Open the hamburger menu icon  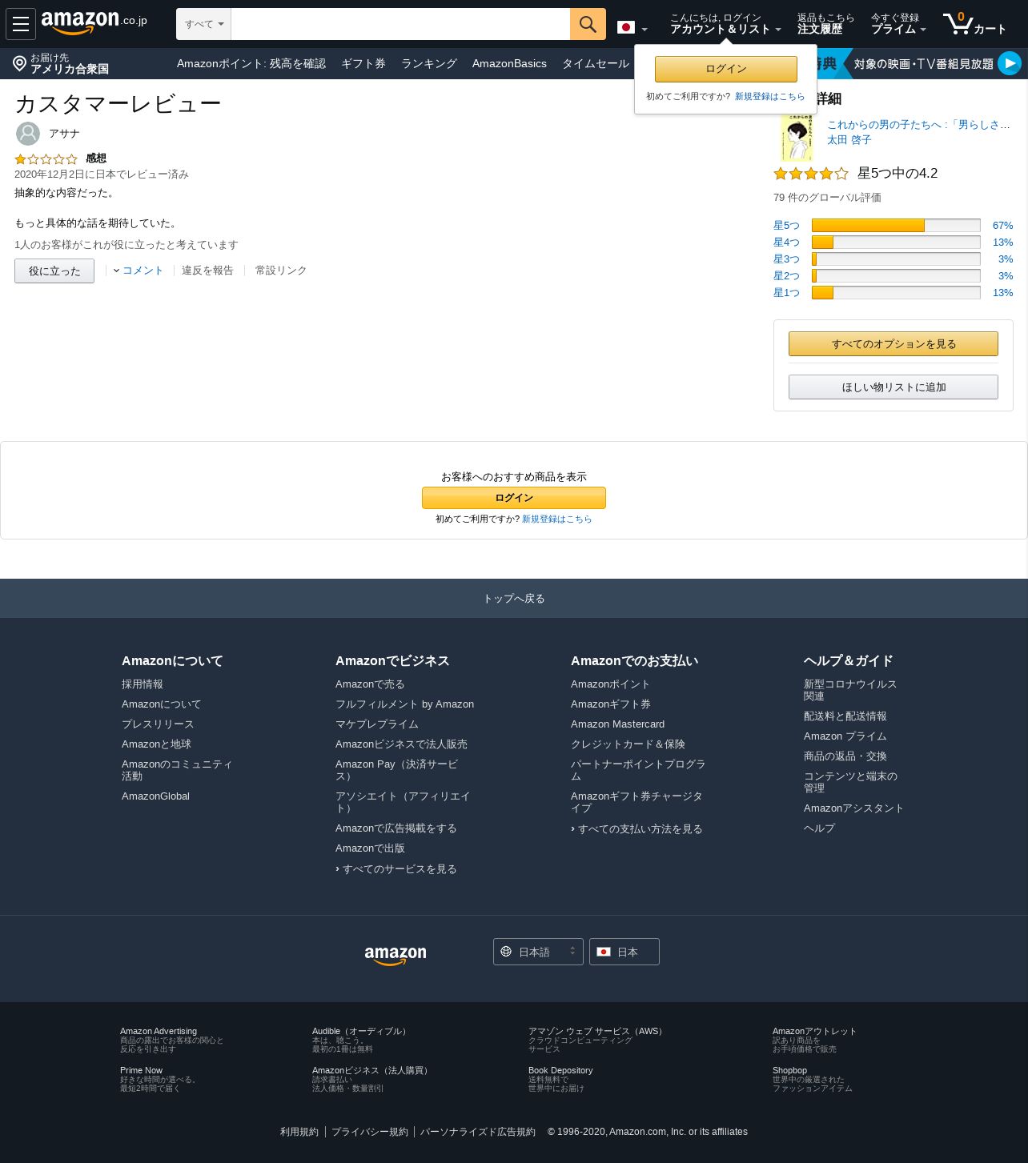click(x=21, y=24)
